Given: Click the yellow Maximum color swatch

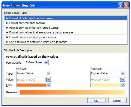Looking at the screenshot, I should pos(105,85).
